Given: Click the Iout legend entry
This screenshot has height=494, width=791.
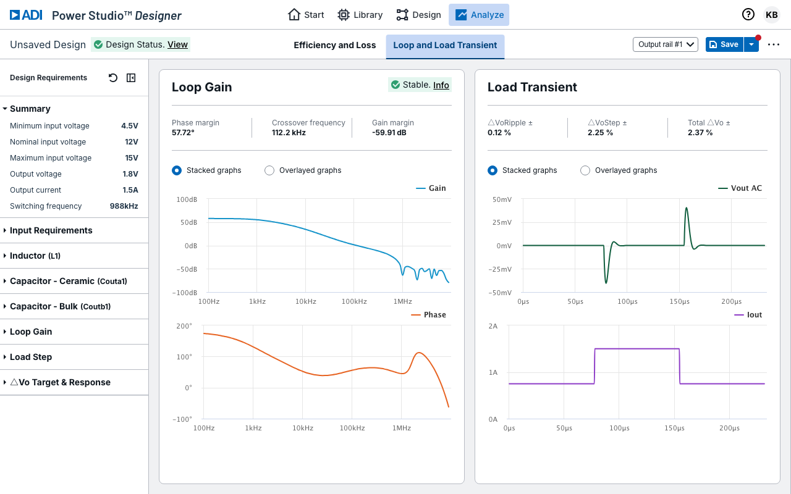Looking at the screenshot, I should click(748, 315).
